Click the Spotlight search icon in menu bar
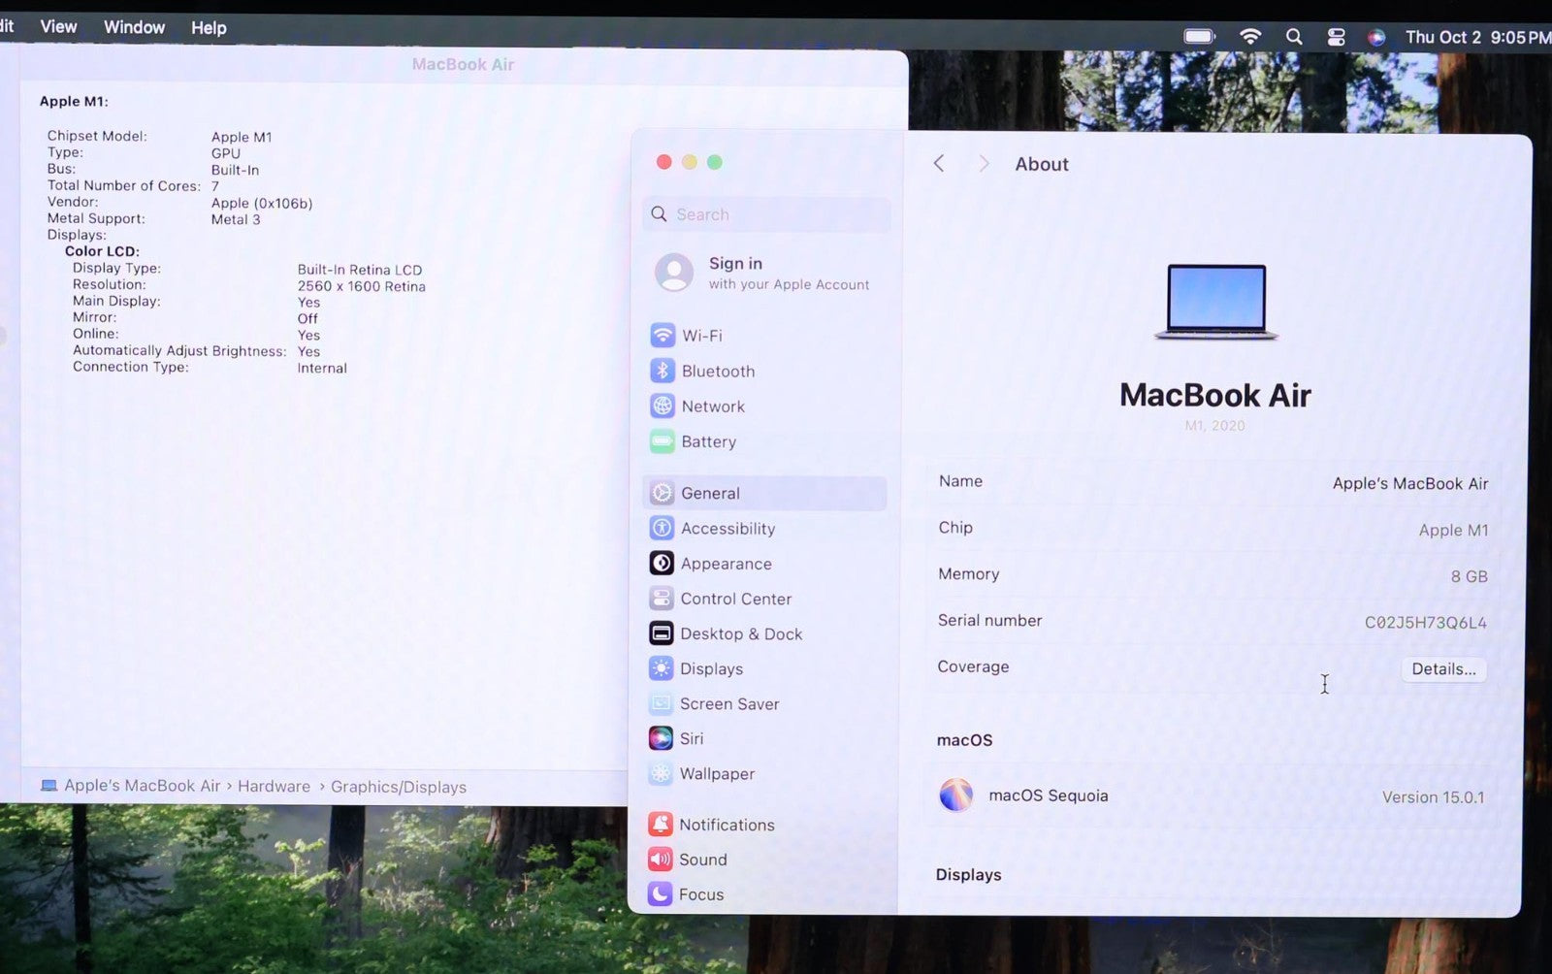 click(x=1294, y=37)
